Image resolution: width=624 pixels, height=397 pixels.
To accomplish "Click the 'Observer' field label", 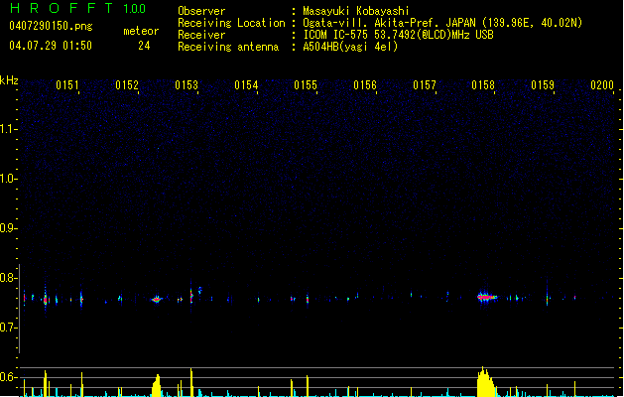I will click(201, 11).
